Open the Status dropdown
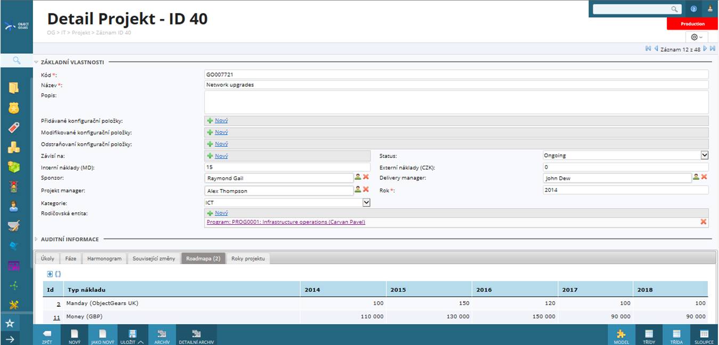This screenshot has width=719, height=345. 705,155
